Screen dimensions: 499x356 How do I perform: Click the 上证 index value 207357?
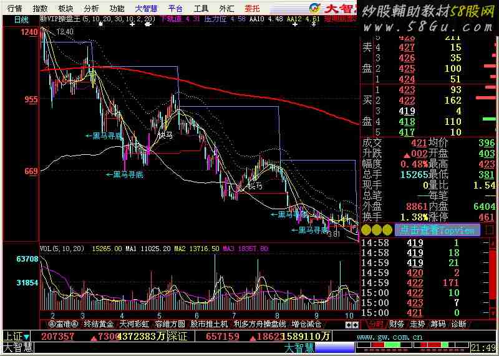(x=57, y=336)
